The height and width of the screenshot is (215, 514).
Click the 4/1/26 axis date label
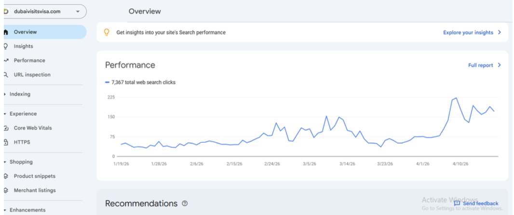423,164
